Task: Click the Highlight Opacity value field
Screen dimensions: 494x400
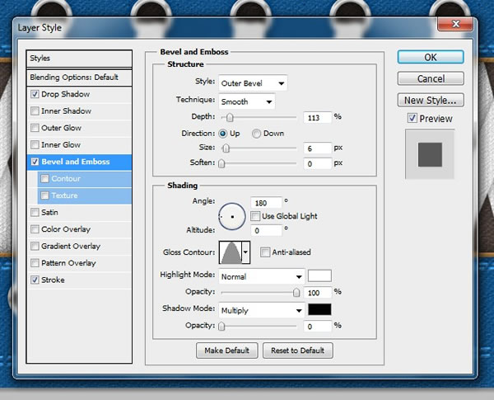Action: (318, 293)
